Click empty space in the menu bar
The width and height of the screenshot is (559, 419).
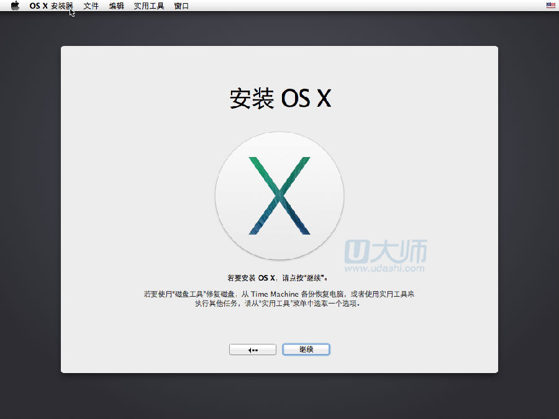point(373,6)
